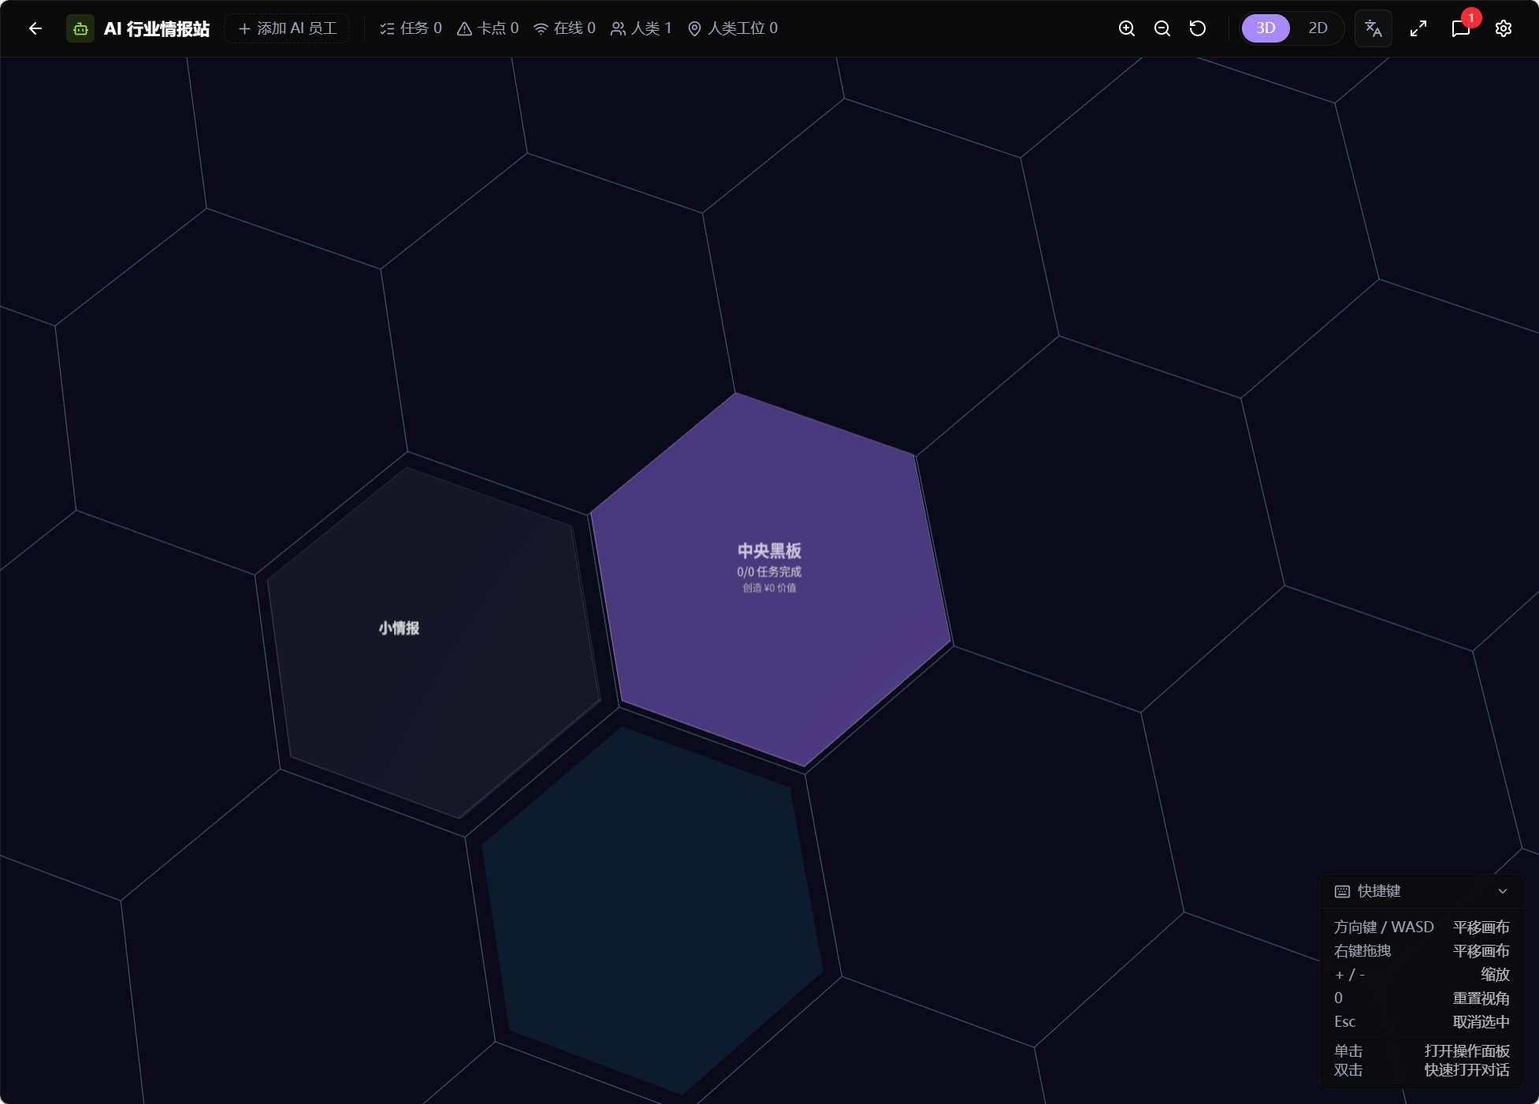Click the 在线 0 status indicator

564,28
